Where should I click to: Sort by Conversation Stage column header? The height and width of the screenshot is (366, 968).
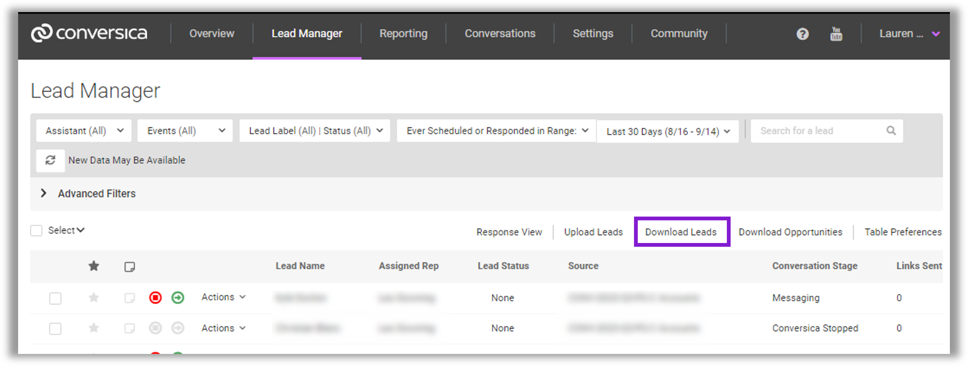click(x=815, y=266)
